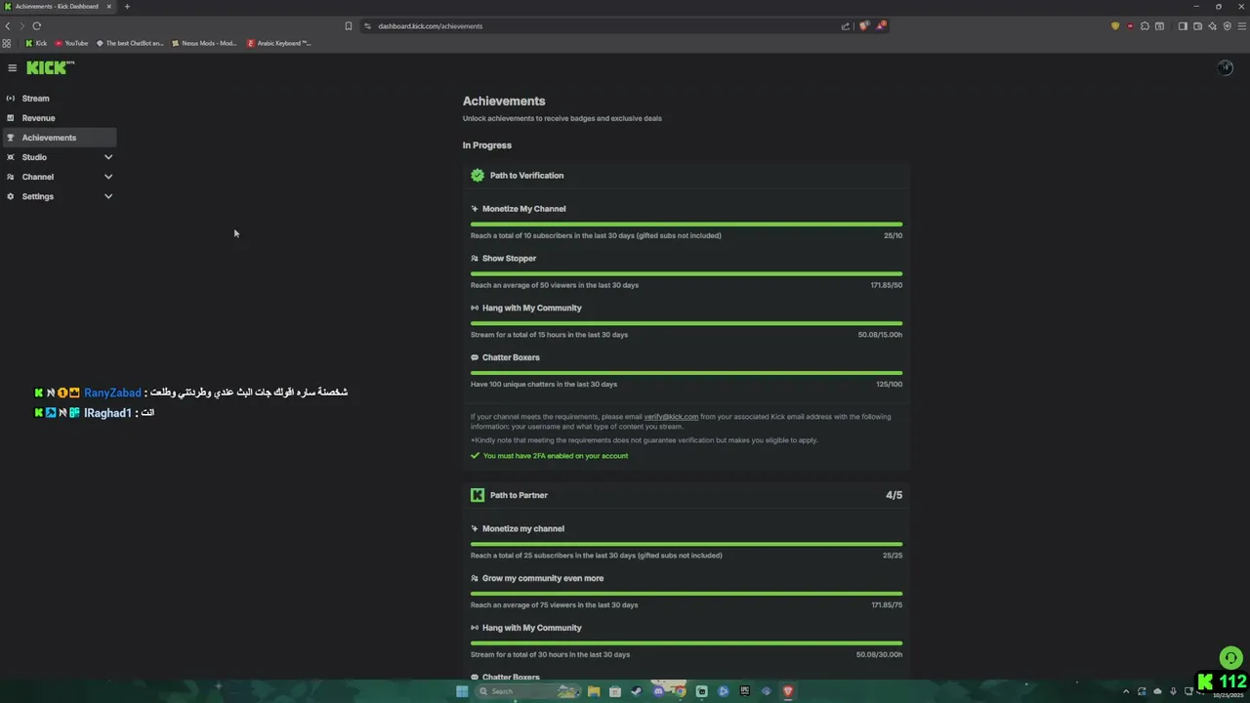Click the green help bubble icon

[1230, 658]
